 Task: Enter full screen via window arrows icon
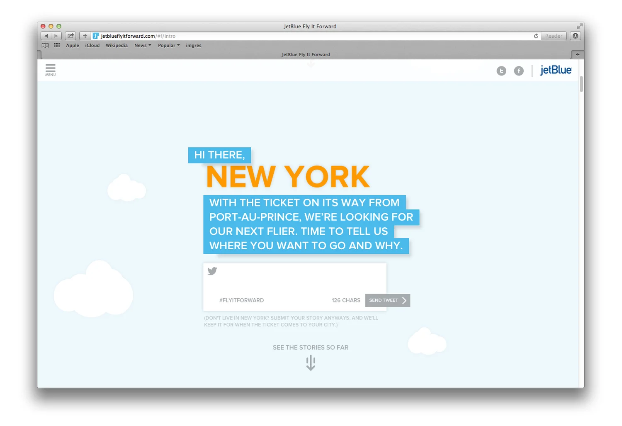(579, 26)
